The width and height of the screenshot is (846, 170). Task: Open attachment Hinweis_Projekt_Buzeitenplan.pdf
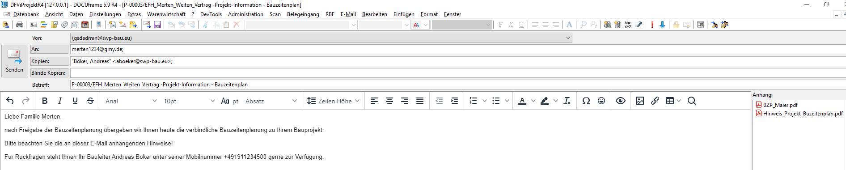coord(803,113)
